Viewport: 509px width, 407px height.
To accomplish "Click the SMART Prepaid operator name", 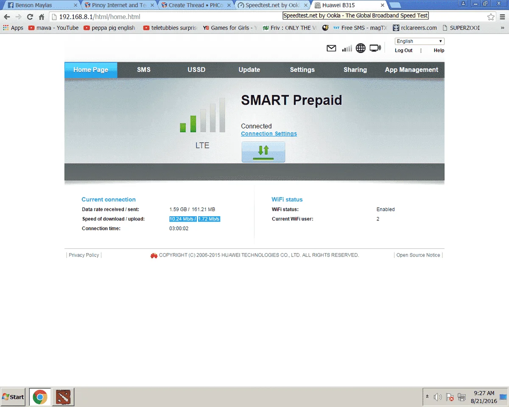I will point(291,100).
